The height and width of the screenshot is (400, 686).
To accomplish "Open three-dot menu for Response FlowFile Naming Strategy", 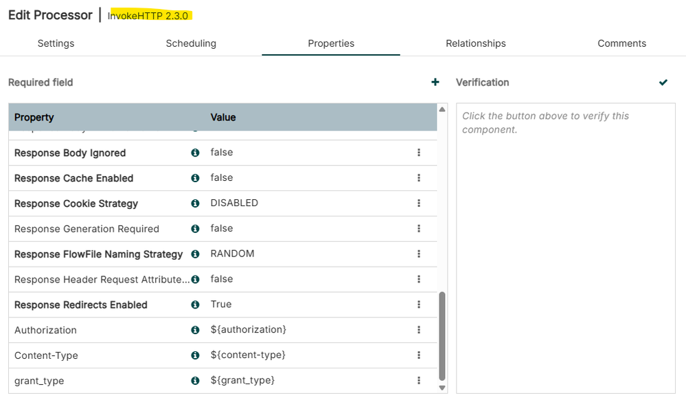I will [x=419, y=254].
